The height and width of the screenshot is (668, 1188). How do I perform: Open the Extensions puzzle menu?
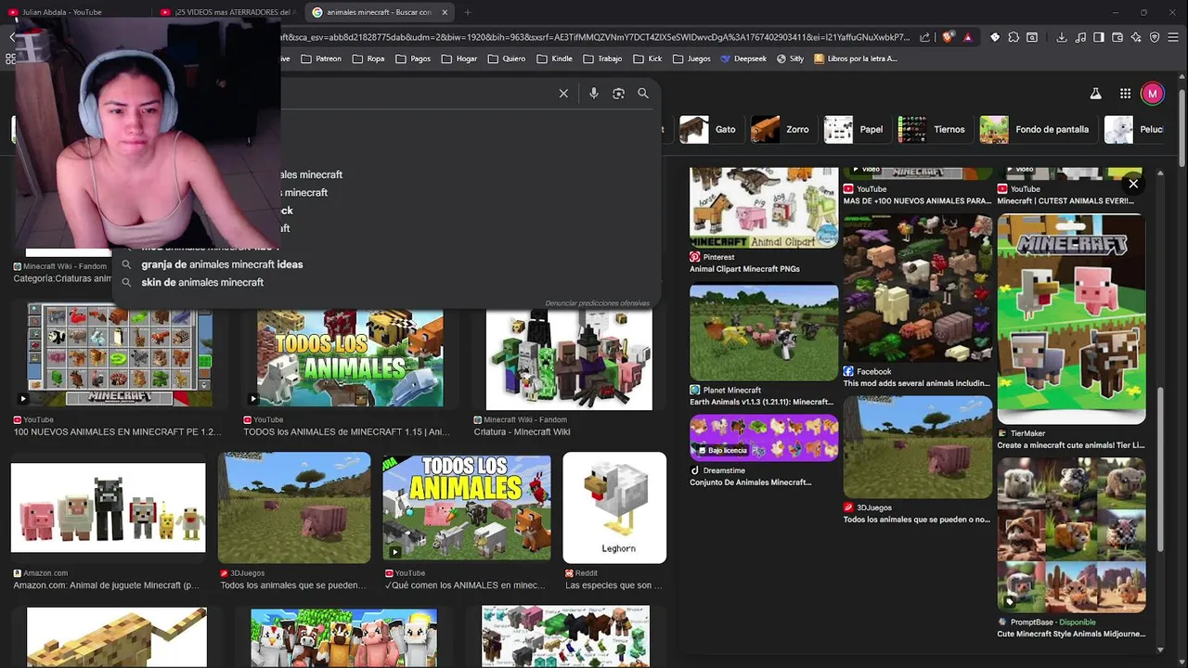1014,37
